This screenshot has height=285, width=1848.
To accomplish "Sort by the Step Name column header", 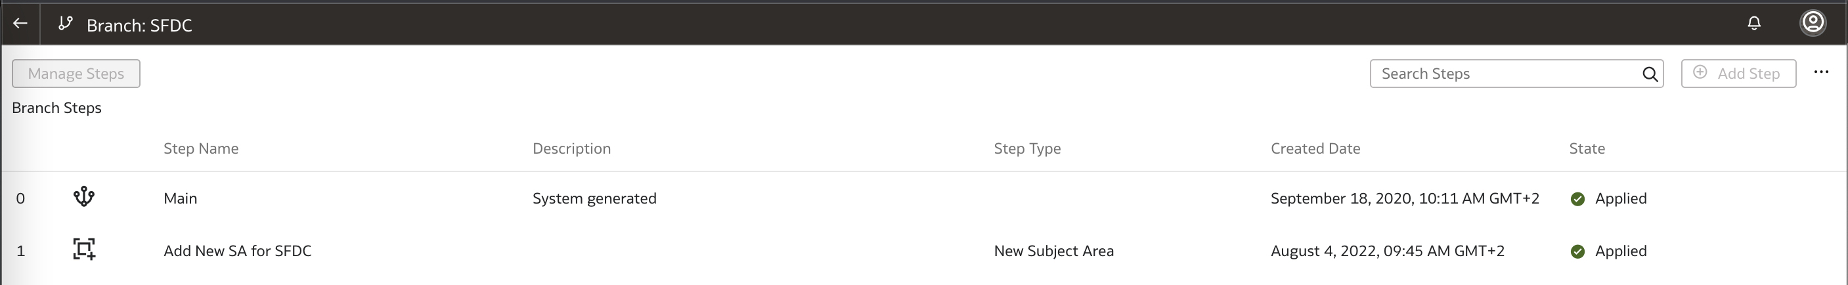I will click(201, 148).
